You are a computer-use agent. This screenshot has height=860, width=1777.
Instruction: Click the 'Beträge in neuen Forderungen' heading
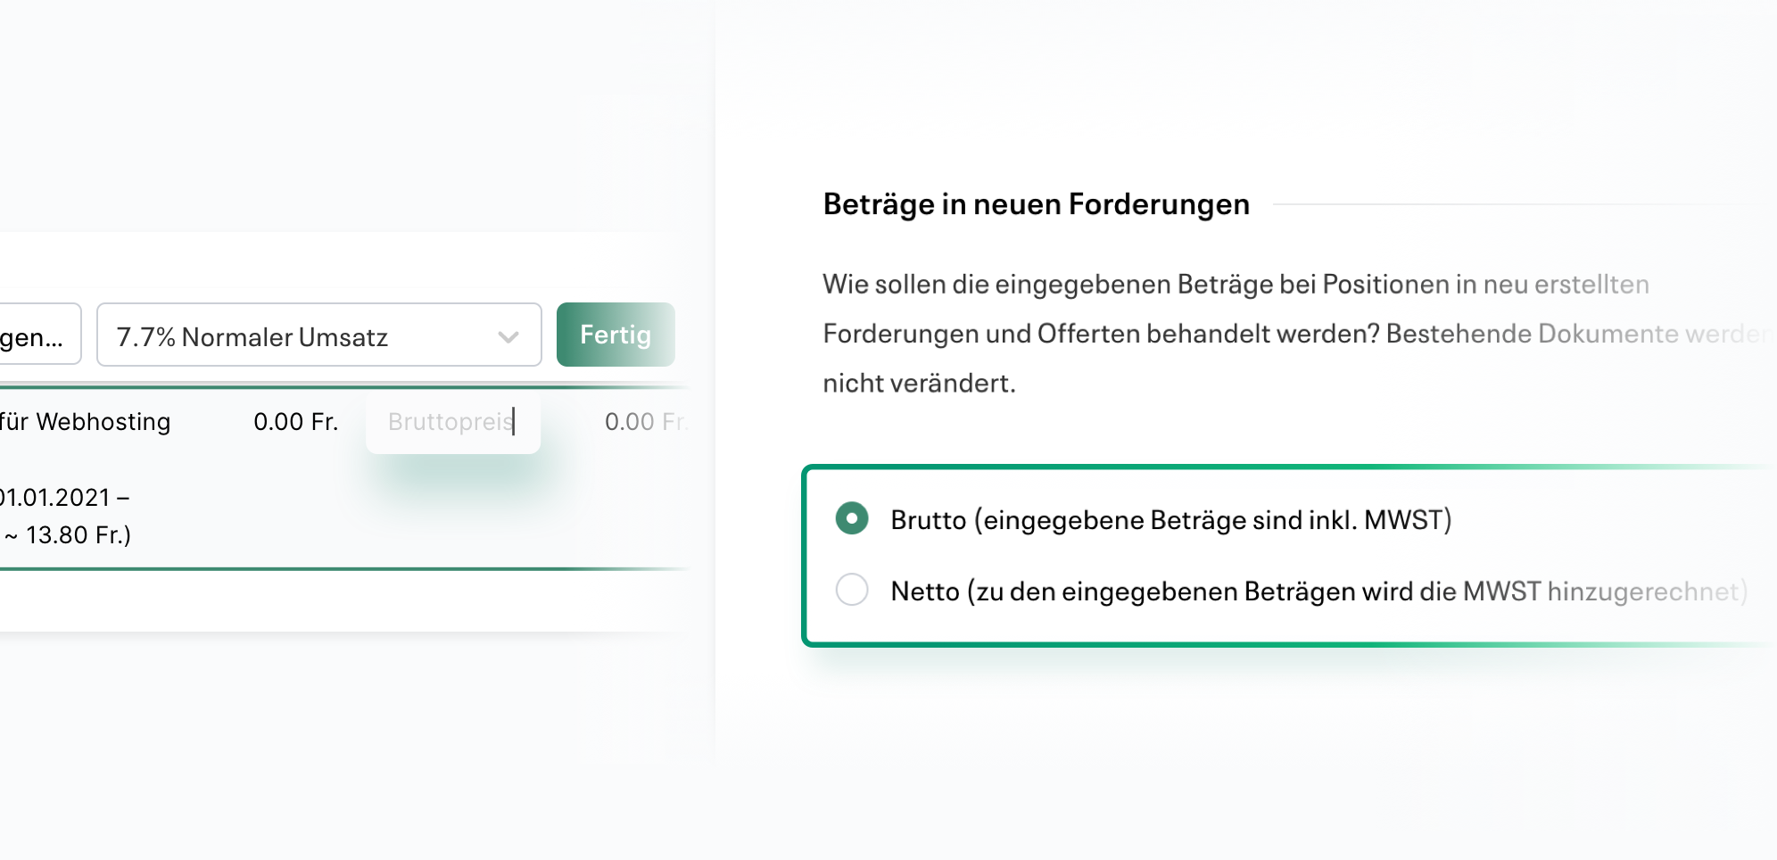pyautogui.click(x=1037, y=203)
